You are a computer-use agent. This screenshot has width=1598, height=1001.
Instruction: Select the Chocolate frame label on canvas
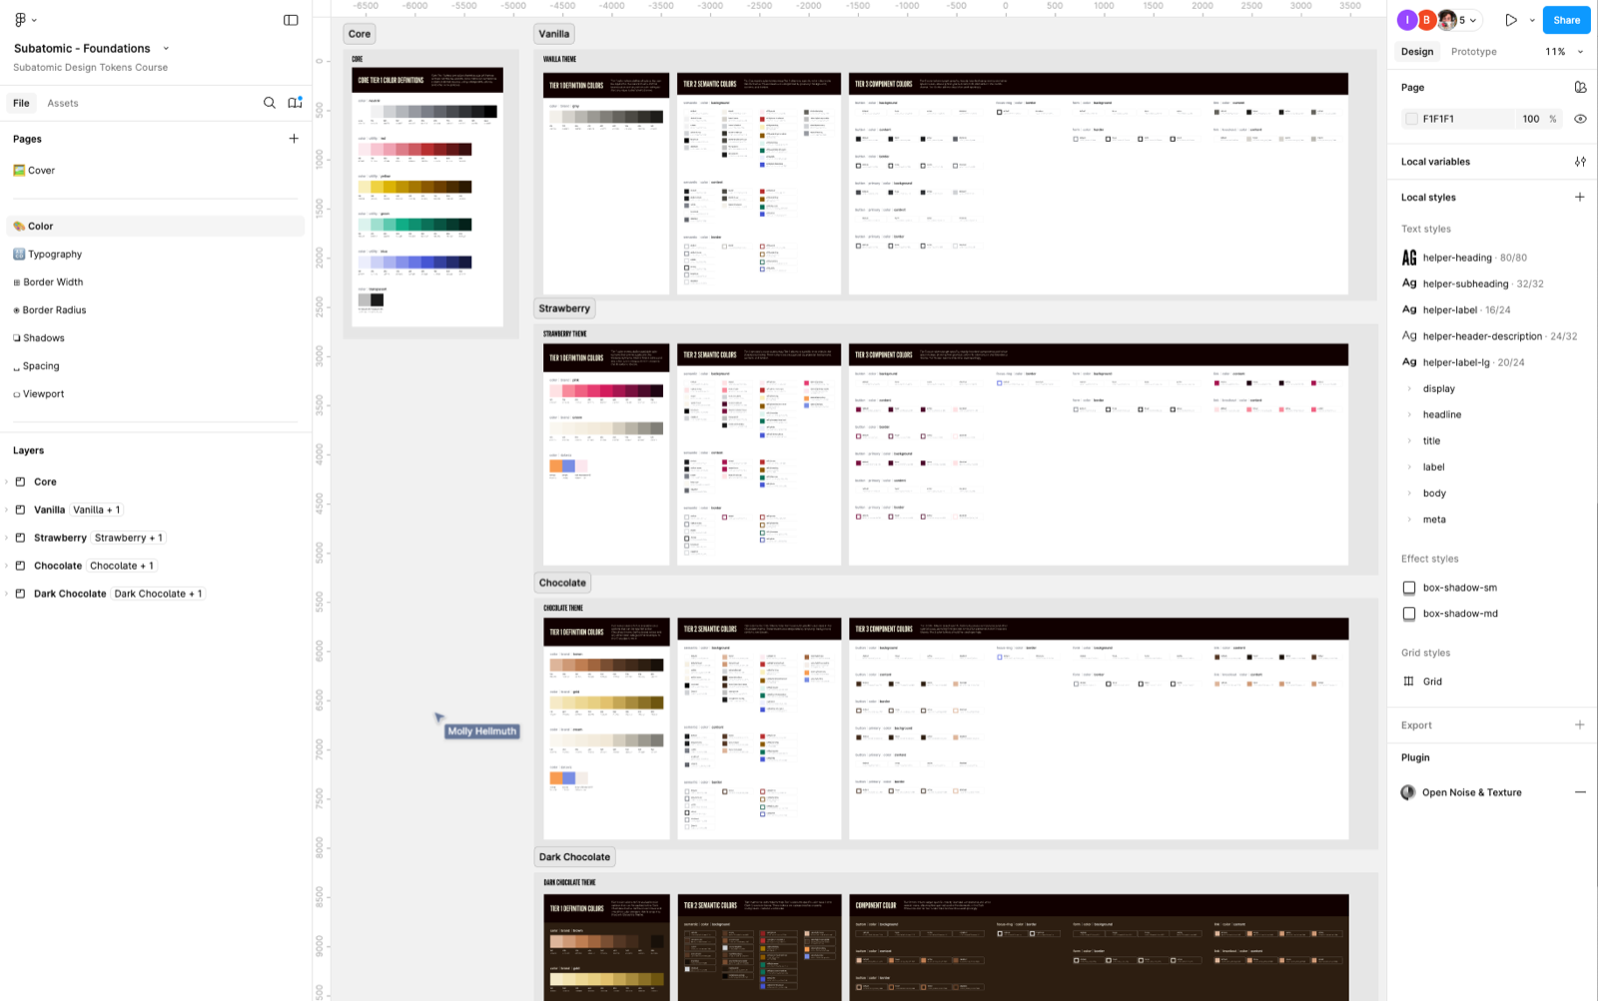563,583
